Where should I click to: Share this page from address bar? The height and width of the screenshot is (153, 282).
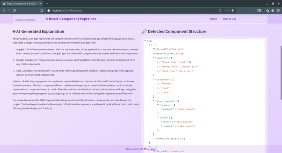(226, 11)
